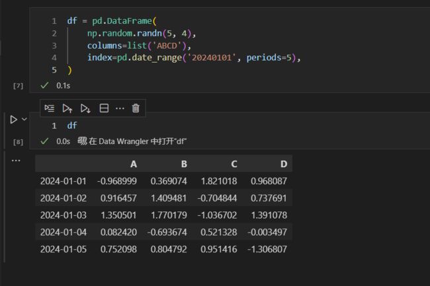Click execution count label [7]
The height and width of the screenshot is (286, 430).
(18, 86)
